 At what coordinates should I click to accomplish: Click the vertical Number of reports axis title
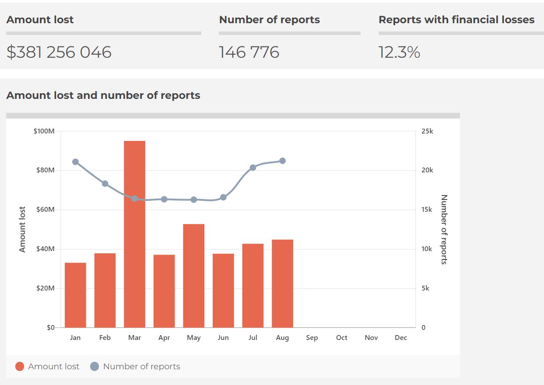coord(444,229)
